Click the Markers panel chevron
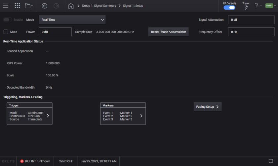This screenshot has height=166, width=278. pos(141,116)
